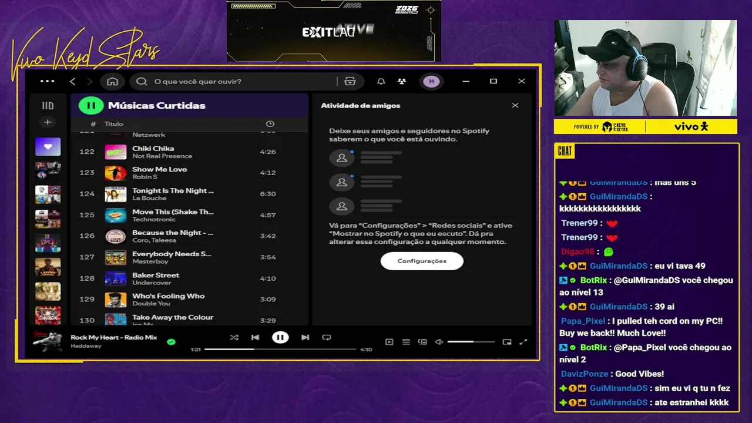Open the Now Playing view icon

click(389, 342)
